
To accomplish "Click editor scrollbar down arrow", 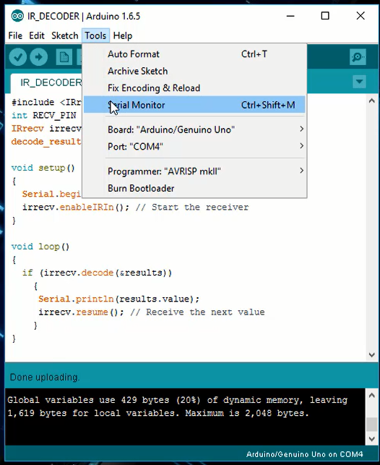I will pyautogui.click(x=372, y=354).
